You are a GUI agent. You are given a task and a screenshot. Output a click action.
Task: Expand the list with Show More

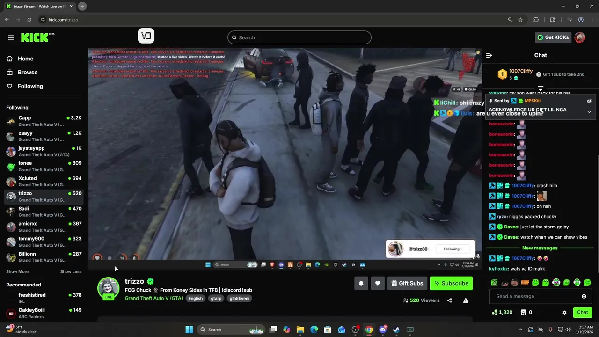point(17,271)
